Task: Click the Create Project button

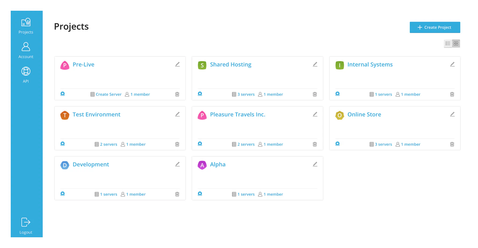Action: 435,27
